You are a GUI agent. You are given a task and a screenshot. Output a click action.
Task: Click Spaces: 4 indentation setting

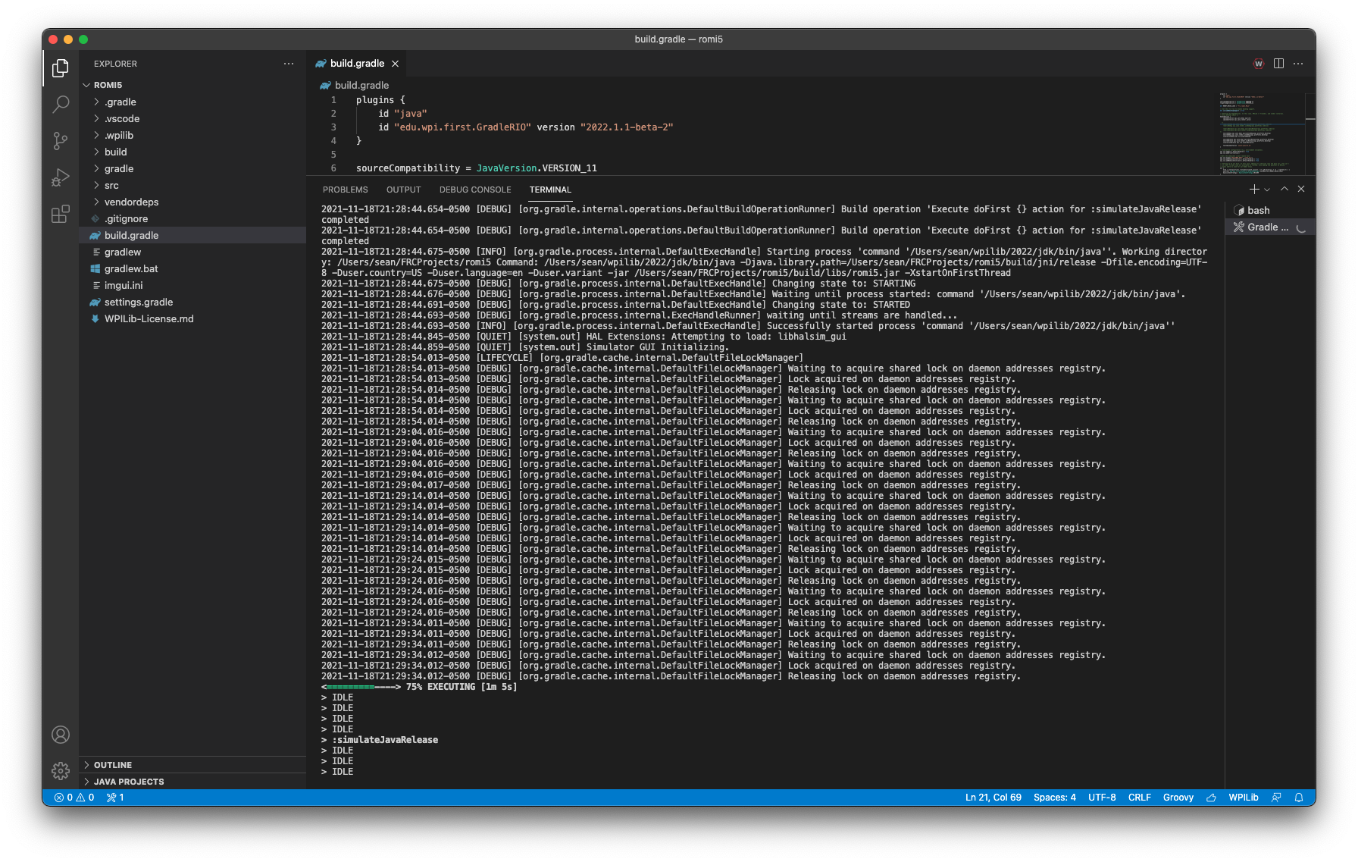tap(1054, 797)
